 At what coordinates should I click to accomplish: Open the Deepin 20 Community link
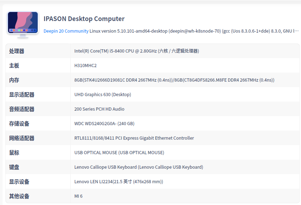(66, 31)
